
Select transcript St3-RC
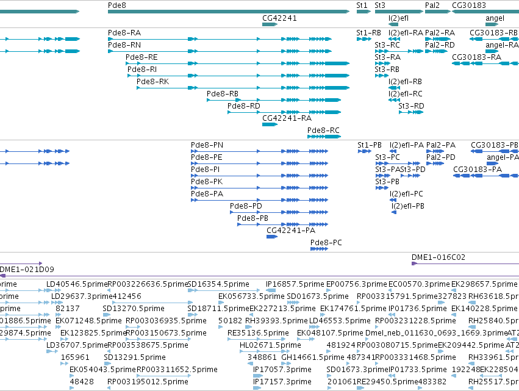click(399, 51)
